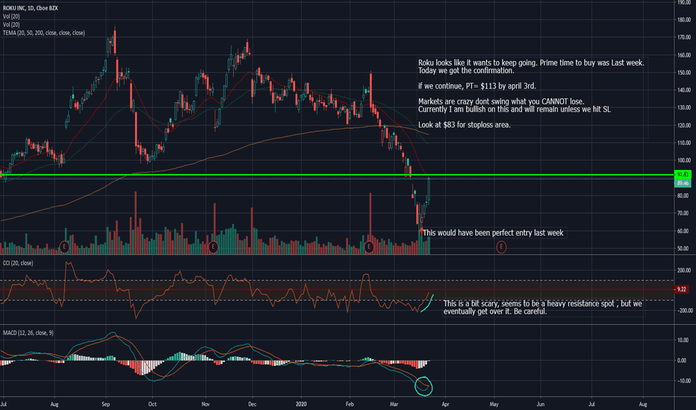This screenshot has width=696, height=410.
Task: Select the 'Currently I am bullish on this' line
Action: click(514, 109)
